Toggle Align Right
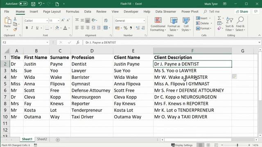This screenshot has width=262, height=147. [88, 28]
